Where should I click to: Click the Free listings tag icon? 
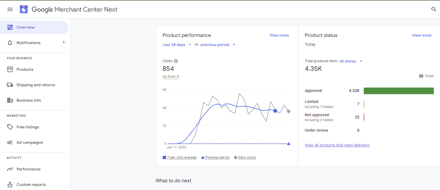[x=10, y=127]
